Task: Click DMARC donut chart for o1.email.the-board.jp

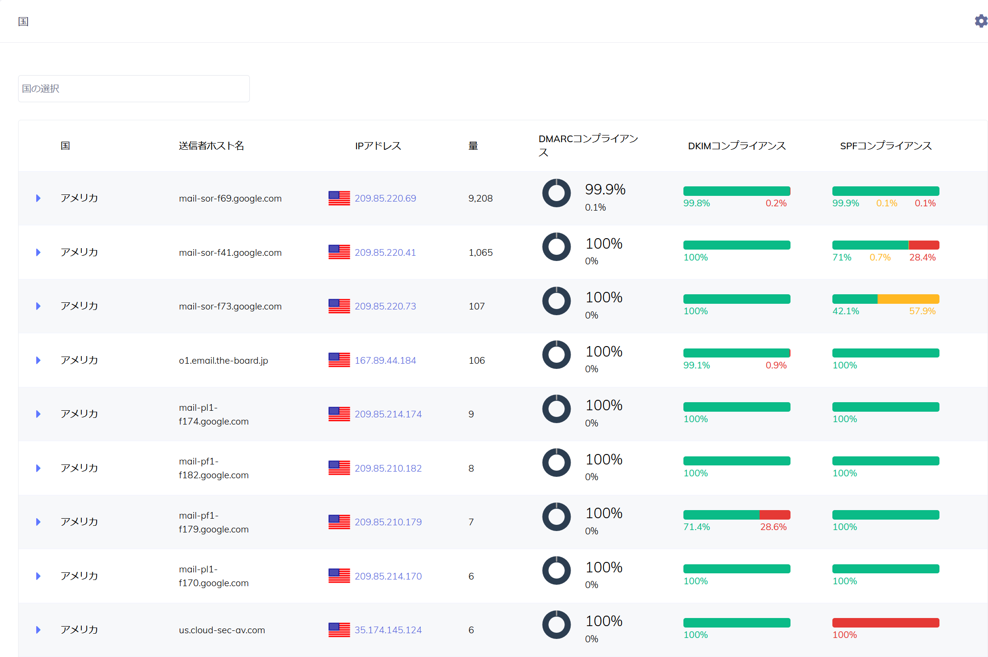Action: 556,355
